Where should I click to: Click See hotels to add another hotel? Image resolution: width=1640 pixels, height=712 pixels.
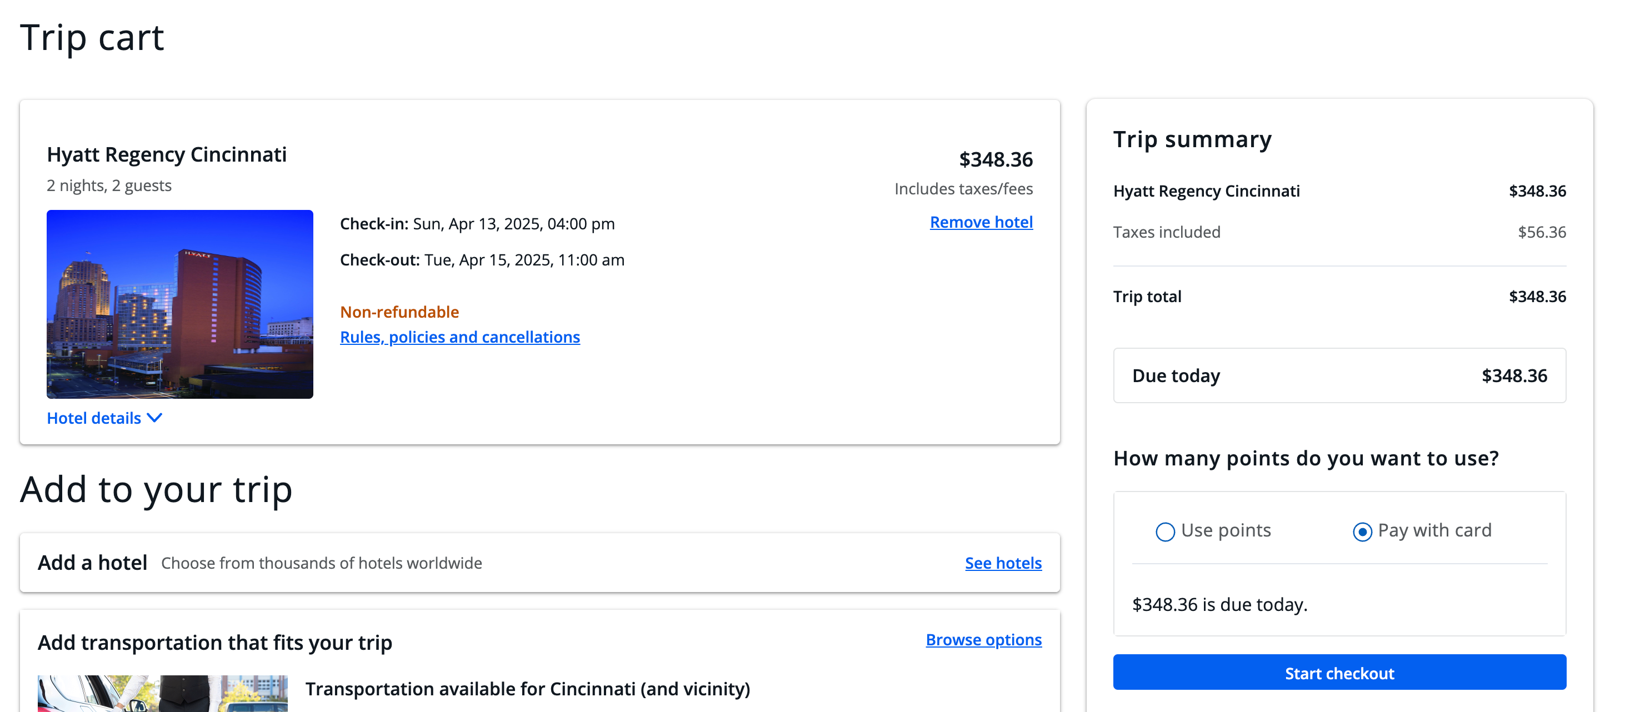click(1003, 563)
